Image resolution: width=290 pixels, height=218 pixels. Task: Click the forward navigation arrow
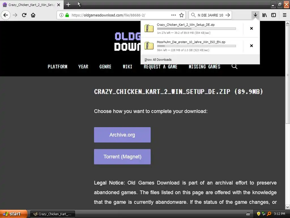point(15,15)
